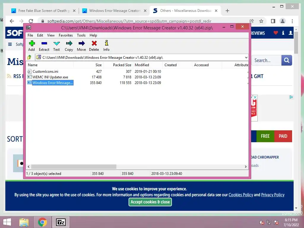Open a new Chrome tab

[227, 11]
